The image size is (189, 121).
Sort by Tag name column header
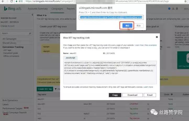click(x=42, y=94)
